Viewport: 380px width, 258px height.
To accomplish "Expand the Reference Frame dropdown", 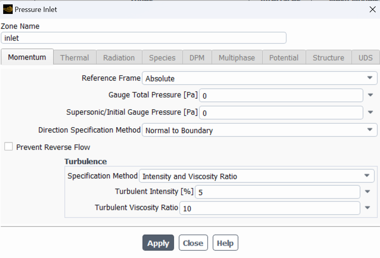I will click(x=259, y=78).
